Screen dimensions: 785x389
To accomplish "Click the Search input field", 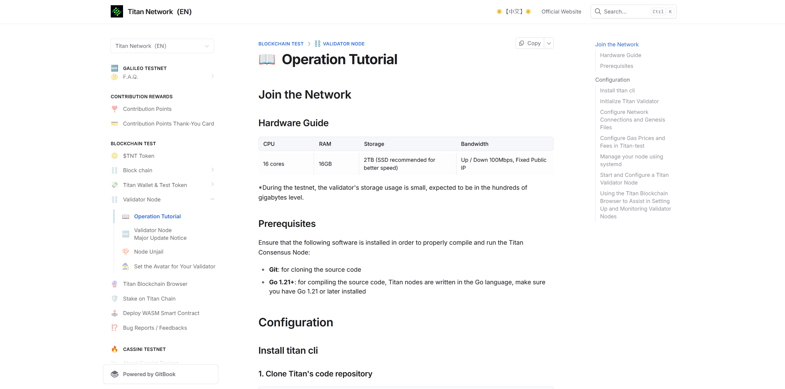I will [633, 11].
